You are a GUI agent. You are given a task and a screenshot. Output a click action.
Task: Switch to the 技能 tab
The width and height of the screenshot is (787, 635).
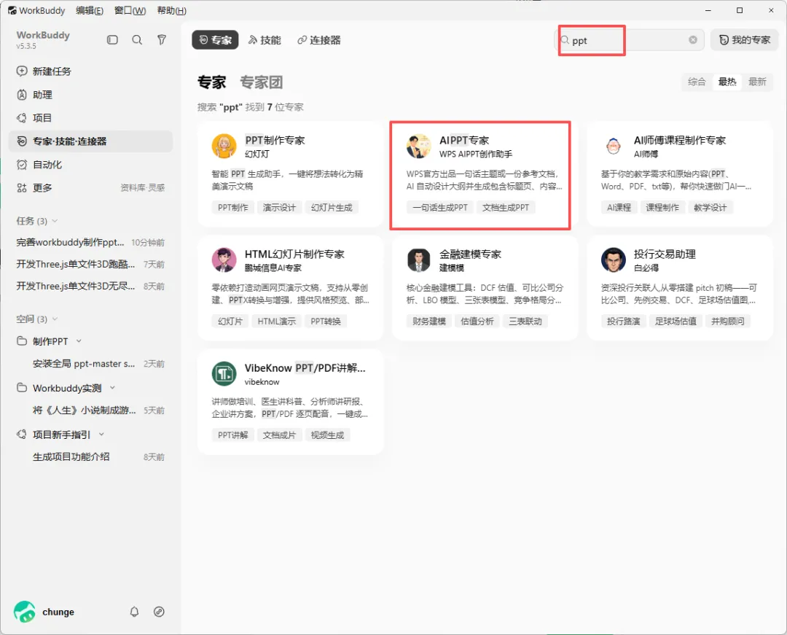(x=265, y=40)
